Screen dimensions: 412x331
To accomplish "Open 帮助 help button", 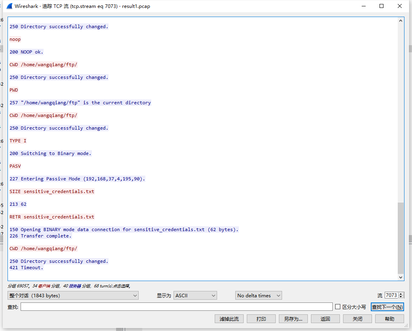I will point(389,319).
